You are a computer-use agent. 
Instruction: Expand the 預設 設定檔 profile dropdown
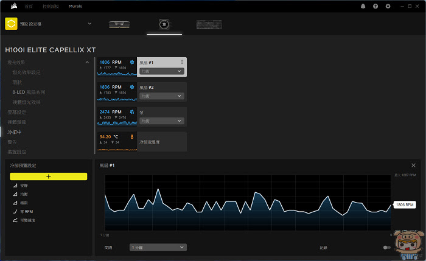pos(89,24)
